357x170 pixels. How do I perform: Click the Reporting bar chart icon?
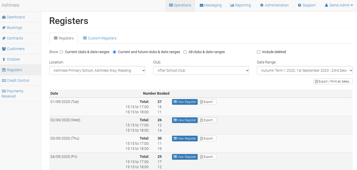232,5
